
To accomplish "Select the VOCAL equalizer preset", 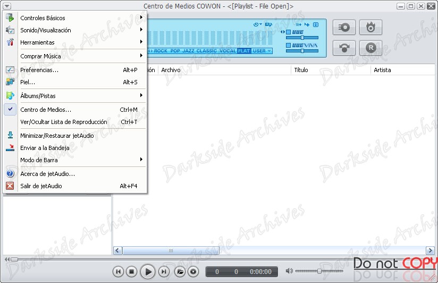I will (228, 51).
